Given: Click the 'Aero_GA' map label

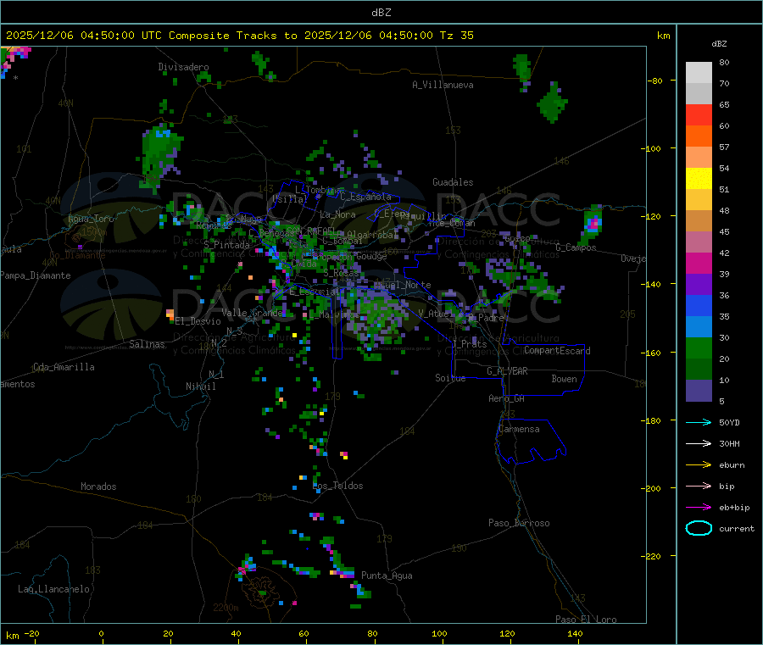Looking at the screenshot, I should pos(506,398).
